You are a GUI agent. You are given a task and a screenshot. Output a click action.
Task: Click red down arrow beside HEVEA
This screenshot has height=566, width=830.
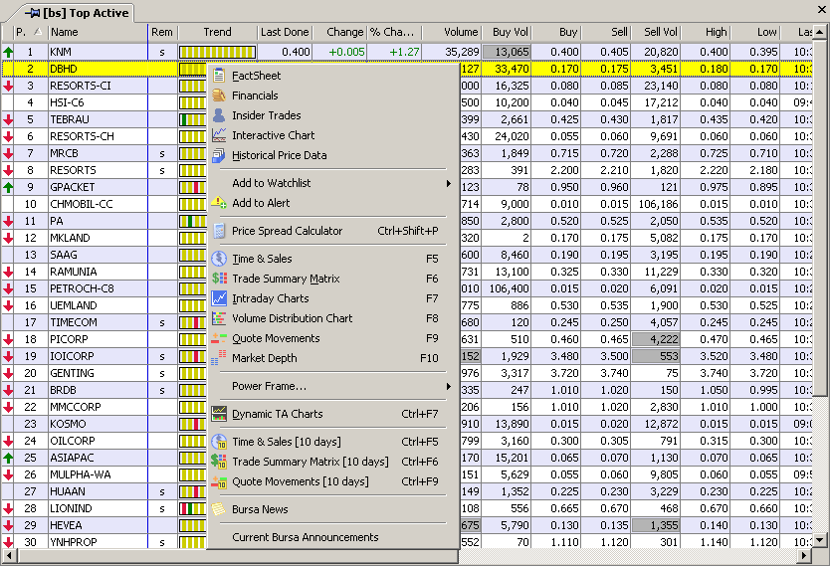(x=8, y=526)
